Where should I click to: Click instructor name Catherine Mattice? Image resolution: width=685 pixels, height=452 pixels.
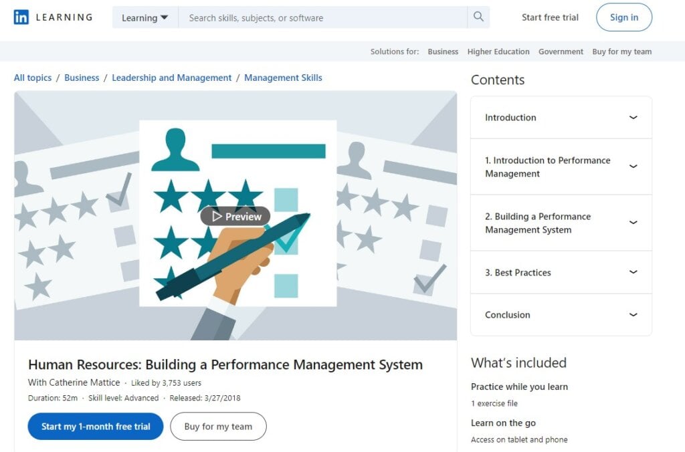coord(84,382)
